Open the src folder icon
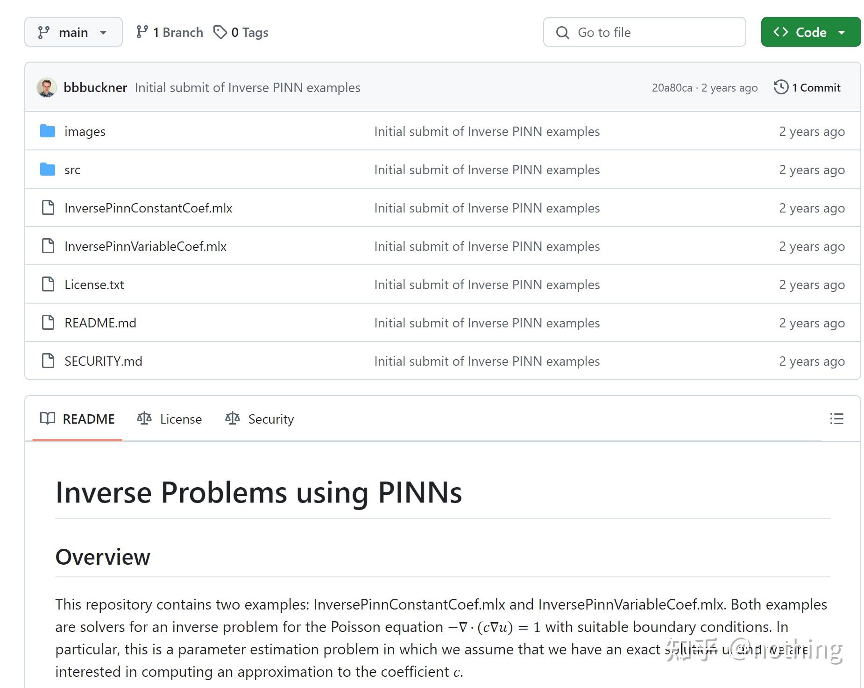Viewport: 864px width, 688px height. point(49,170)
